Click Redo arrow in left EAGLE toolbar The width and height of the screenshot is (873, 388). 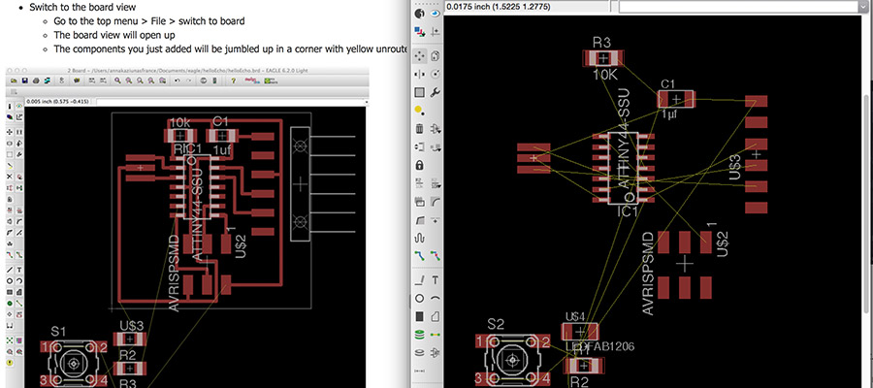coord(189,81)
